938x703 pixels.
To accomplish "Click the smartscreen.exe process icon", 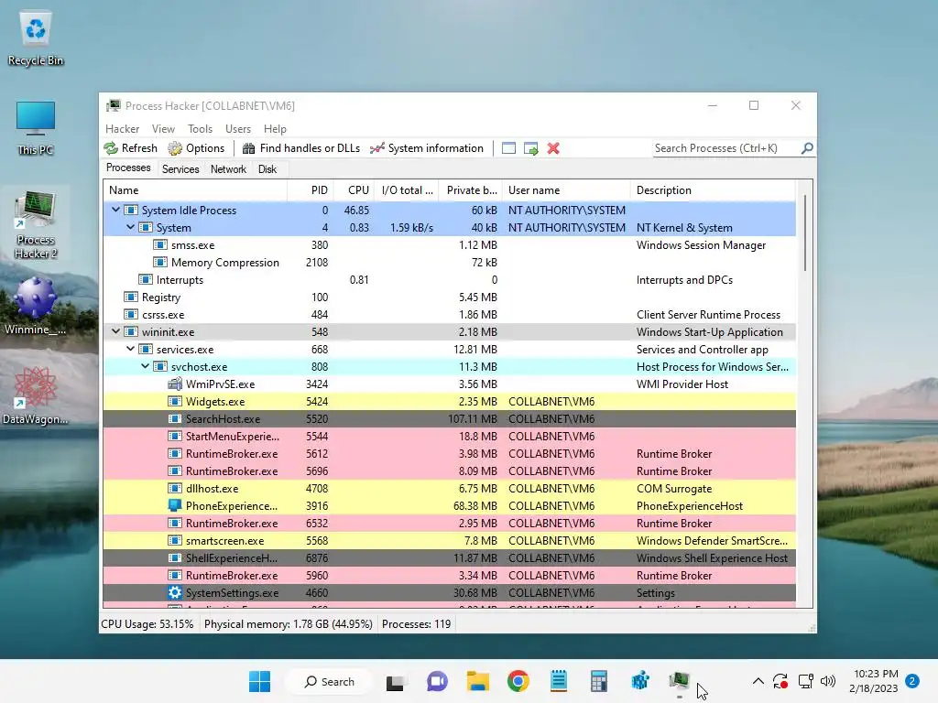I will (x=175, y=540).
